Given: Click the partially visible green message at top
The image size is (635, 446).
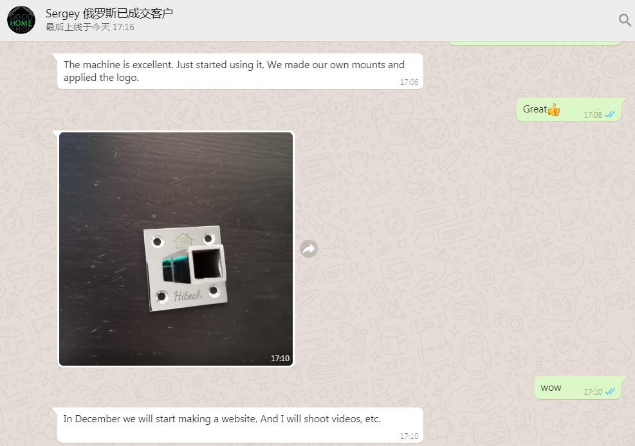Looking at the screenshot, I should coord(535,42).
